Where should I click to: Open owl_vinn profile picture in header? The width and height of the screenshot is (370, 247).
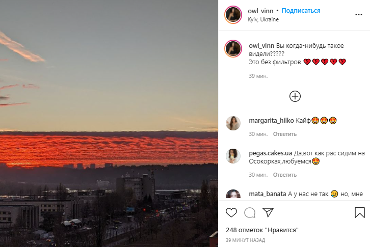[x=233, y=15]
